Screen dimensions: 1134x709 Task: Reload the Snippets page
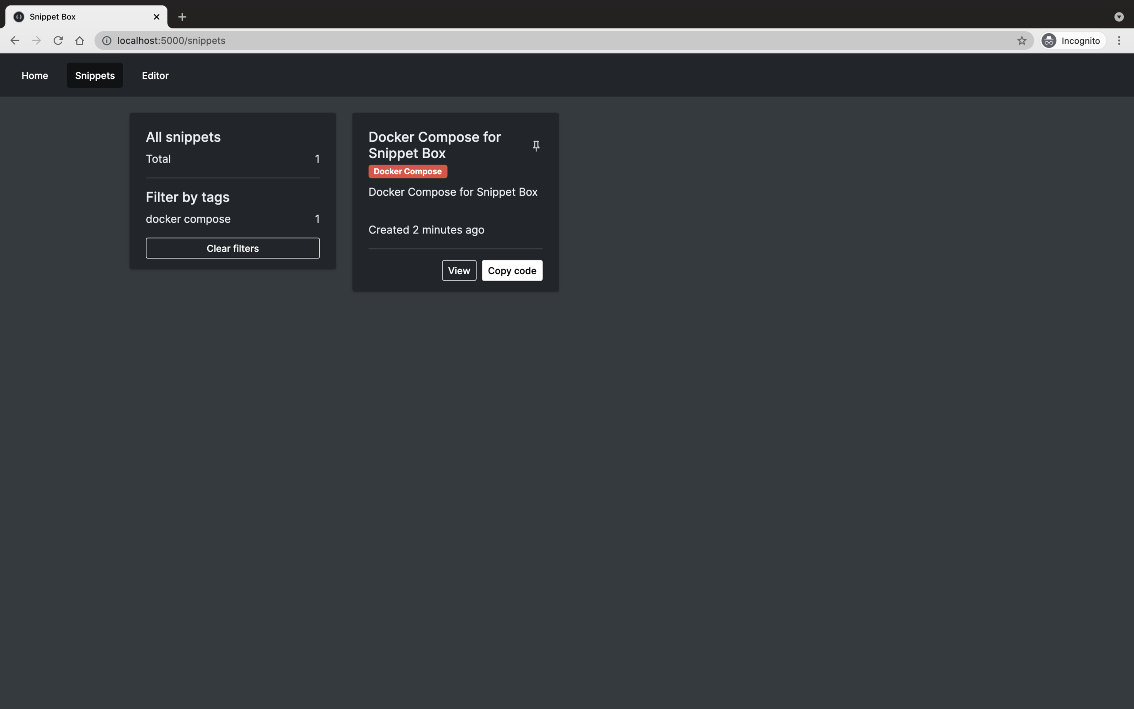click(x=58, y=40)
